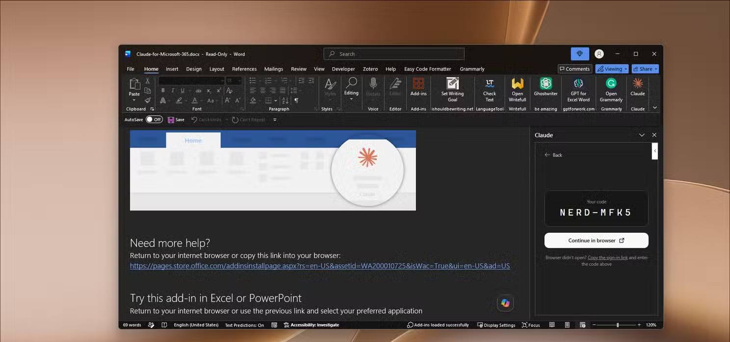Switch to the Insert tab
Screen dimensions: 730x342
coord(172,69)
